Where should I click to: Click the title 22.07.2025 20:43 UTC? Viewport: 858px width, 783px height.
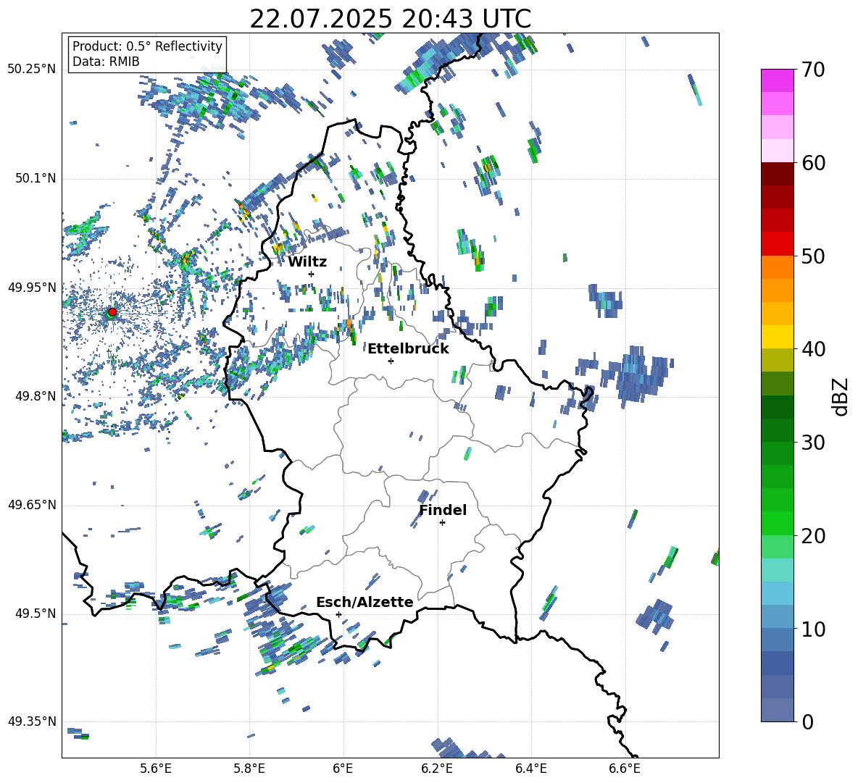point(390,19)
